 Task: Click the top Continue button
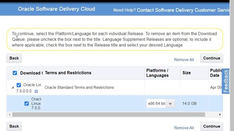[212, 58]
